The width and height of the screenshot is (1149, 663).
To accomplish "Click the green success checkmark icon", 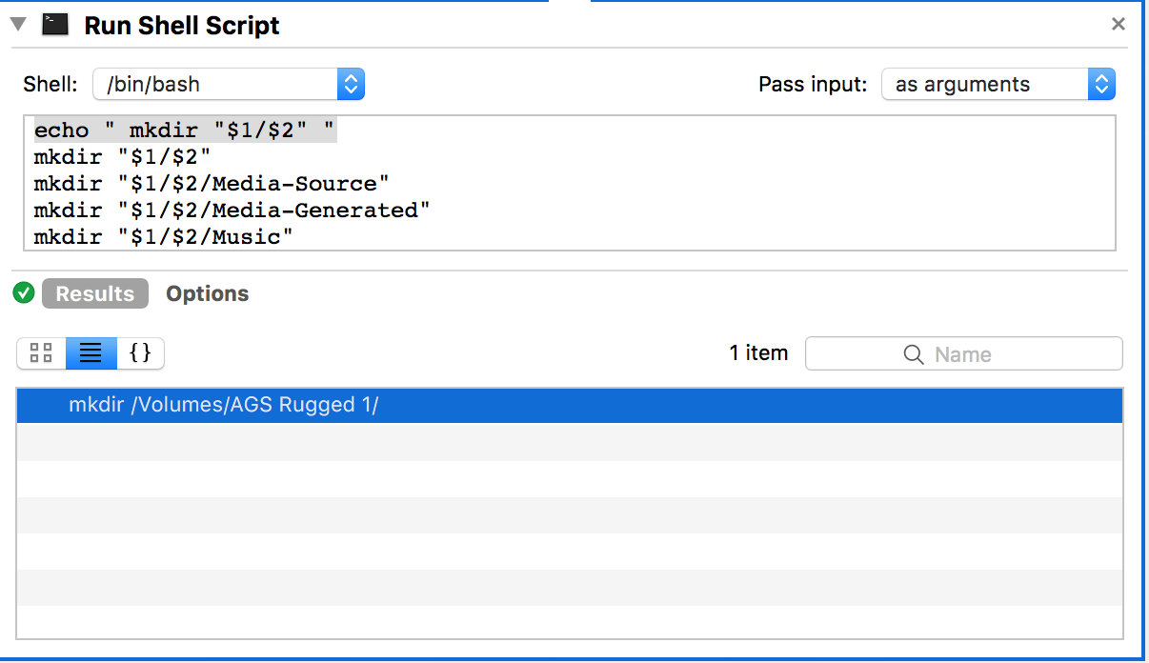I will pyautogui.click(x=24, y=293).
